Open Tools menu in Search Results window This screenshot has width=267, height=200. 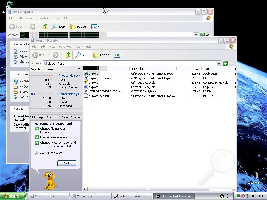[78, 47]
